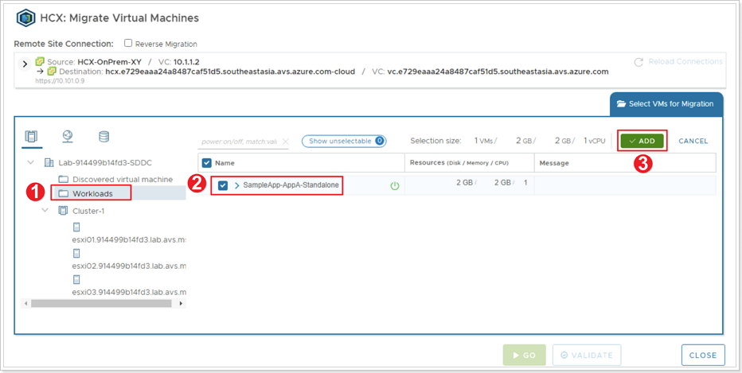The image size is (742, 373).
Task: Click host icon above esxi01
Action: click(x=76, y=227)
